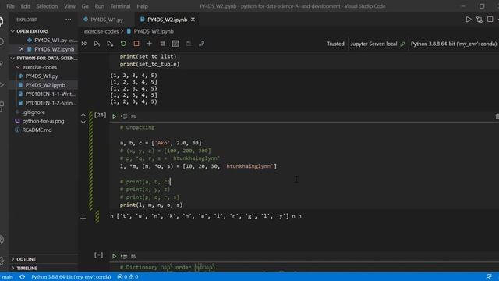
Task: Click the '# unpacking' comment line
Action: [x=137, y=127]
